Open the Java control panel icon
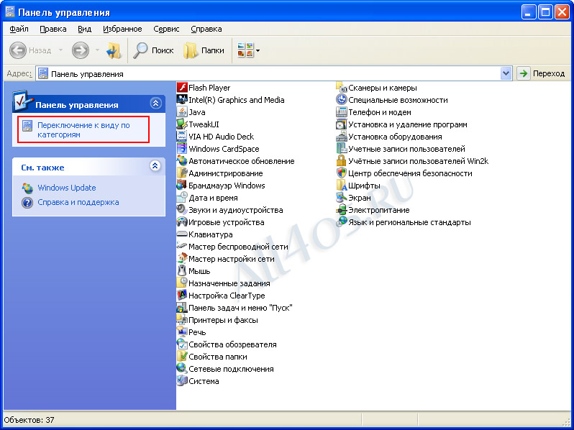This screenshot has height=430, width=574. click(182, 112)
